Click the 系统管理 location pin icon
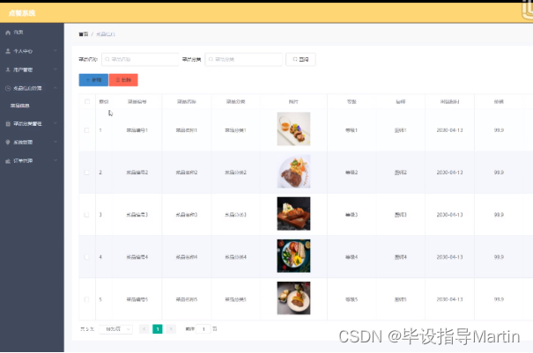The image size is (533, 353). tap(8, 142)
